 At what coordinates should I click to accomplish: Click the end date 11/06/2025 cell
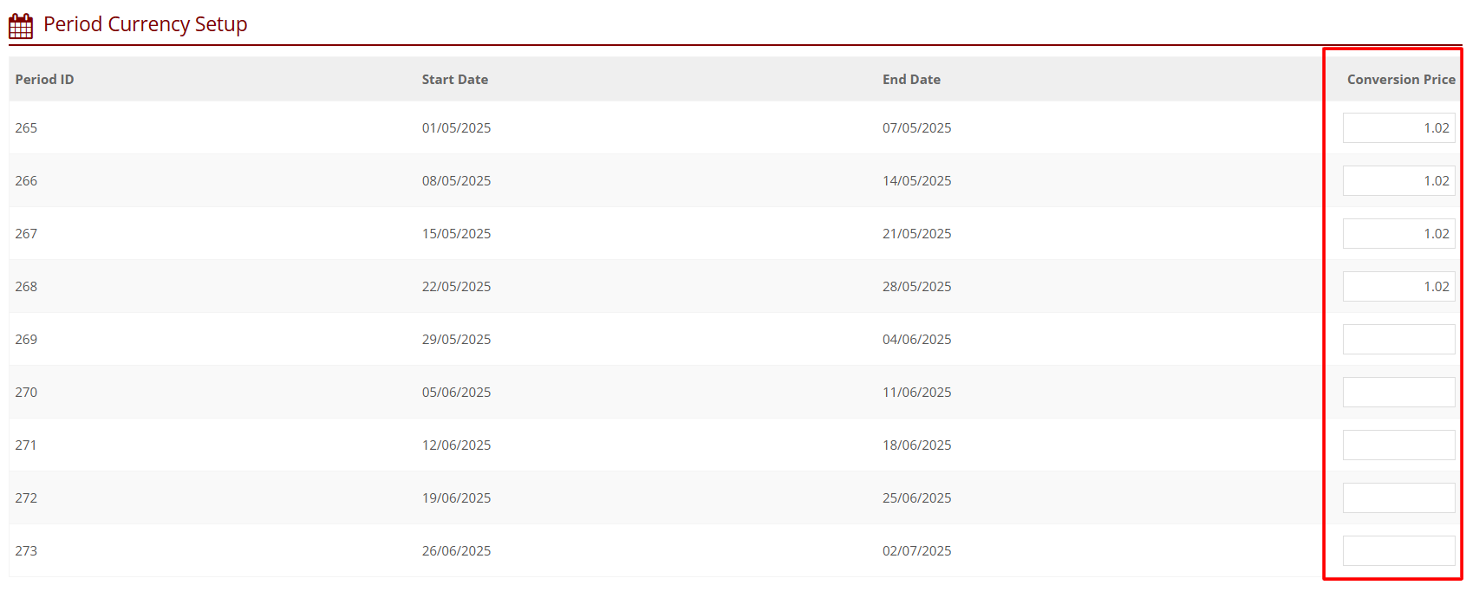click(916, 393)
